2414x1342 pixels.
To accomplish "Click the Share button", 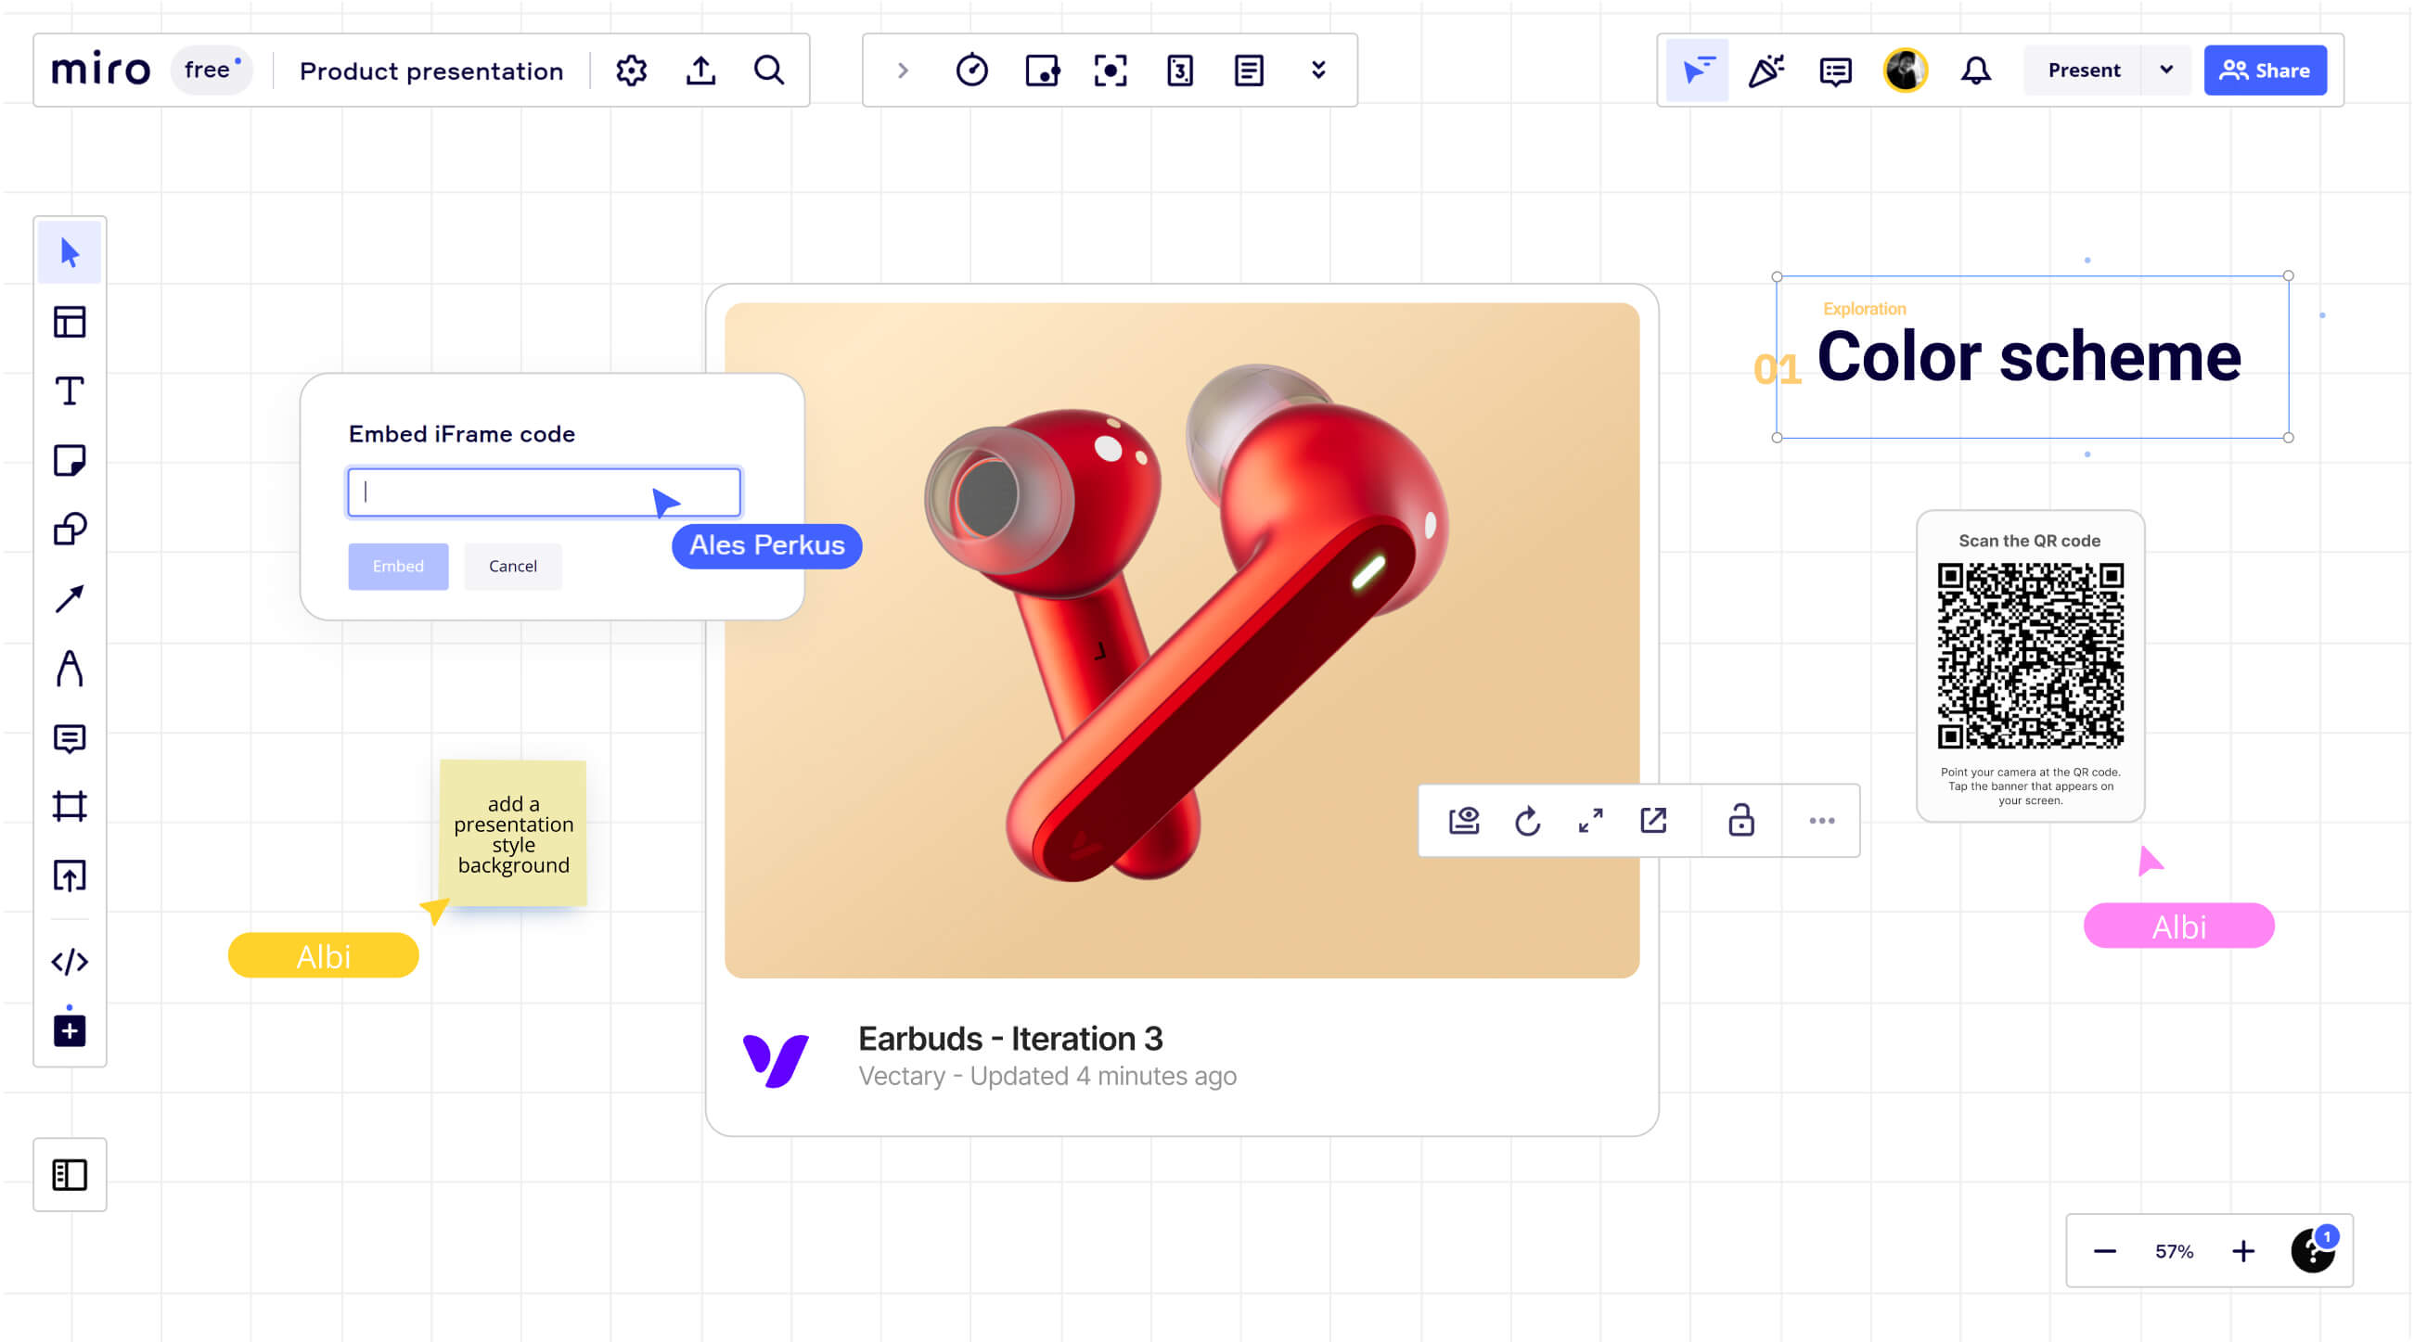I will pyautogui.click(x=2264, y=70).
